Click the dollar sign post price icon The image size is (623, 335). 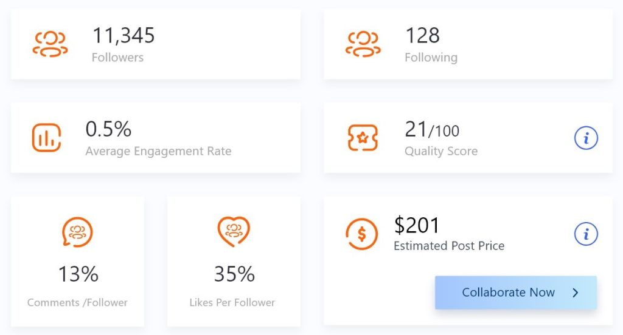[x=361, y=234]
